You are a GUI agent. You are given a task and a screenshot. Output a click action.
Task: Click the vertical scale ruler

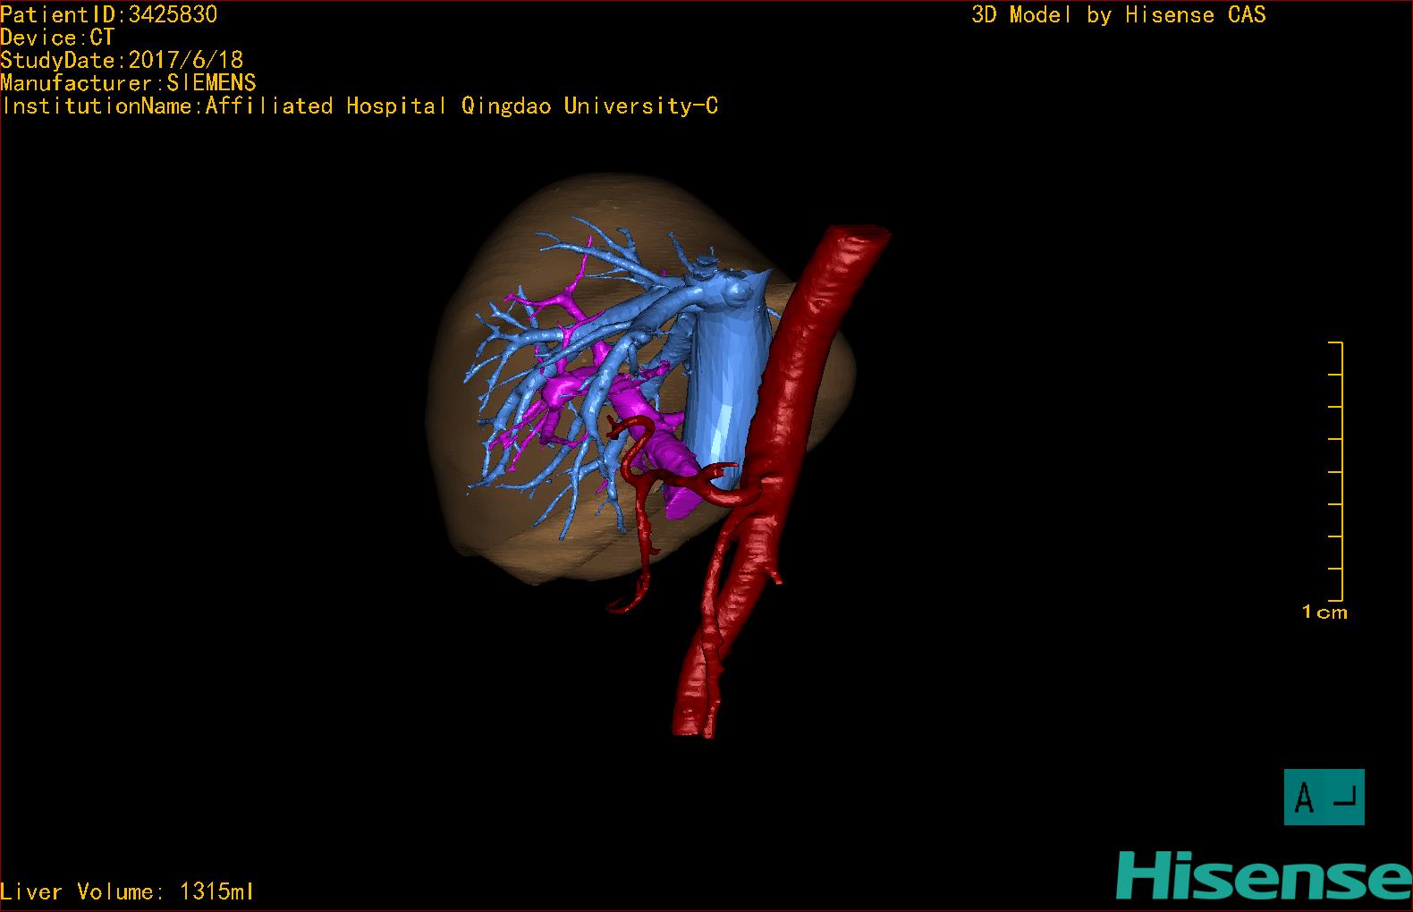point(1336,471)
